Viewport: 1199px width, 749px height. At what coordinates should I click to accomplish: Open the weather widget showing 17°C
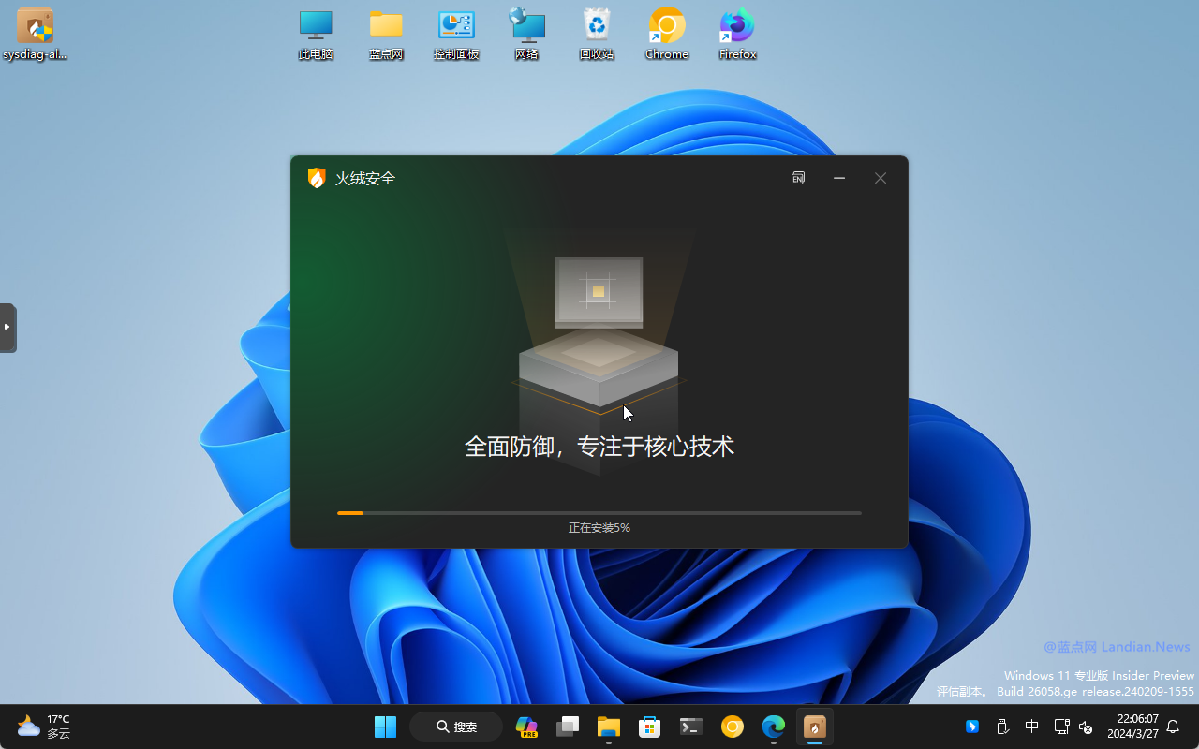(x=44, y=727)
